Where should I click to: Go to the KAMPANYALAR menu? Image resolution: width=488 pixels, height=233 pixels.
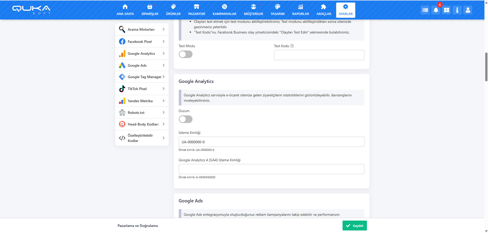pyautogui.click(x=224, y=10)
